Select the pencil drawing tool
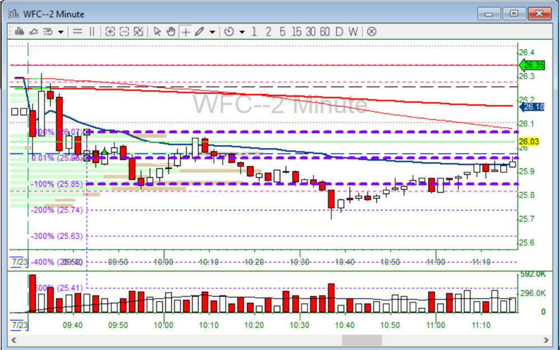 [x=199, y=31]
